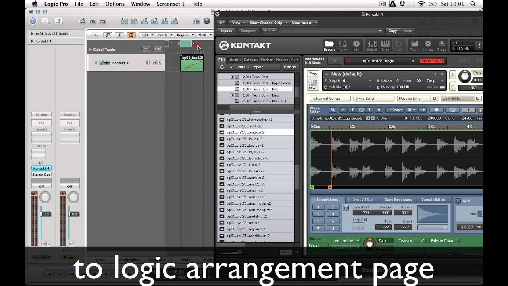Show the Output mixer in Kontakt
508x286 pixels.
tap(372, 46)
